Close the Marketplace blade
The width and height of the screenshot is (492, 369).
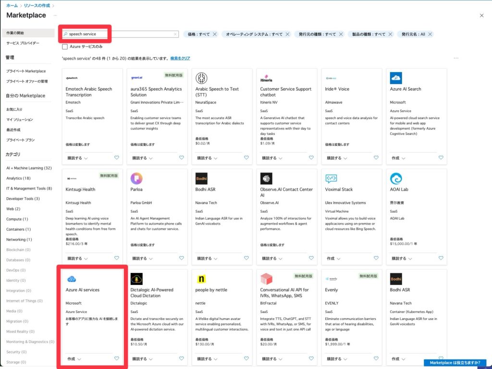481,15
